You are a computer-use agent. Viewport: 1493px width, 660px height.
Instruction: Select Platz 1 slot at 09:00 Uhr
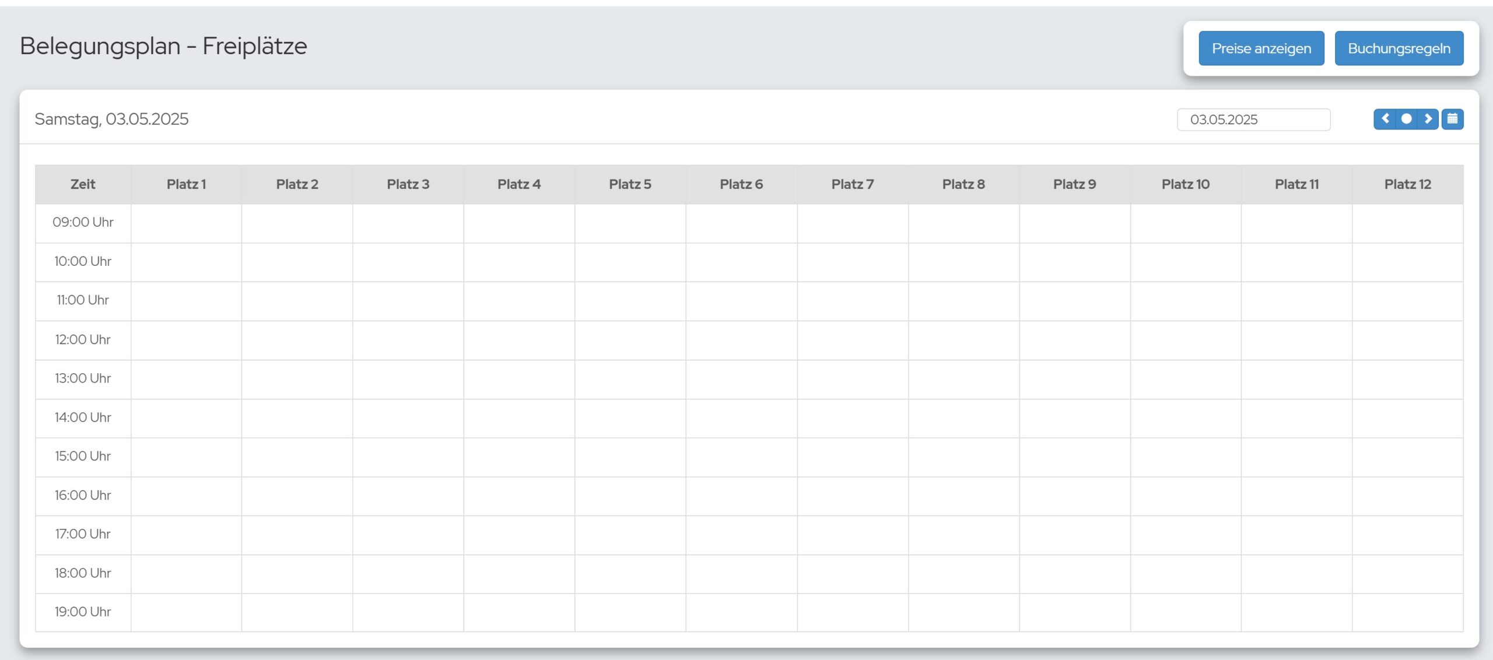click(187, 223)
